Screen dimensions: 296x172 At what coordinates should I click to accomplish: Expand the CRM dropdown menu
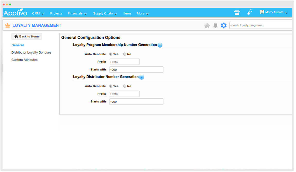click(38, 14)
